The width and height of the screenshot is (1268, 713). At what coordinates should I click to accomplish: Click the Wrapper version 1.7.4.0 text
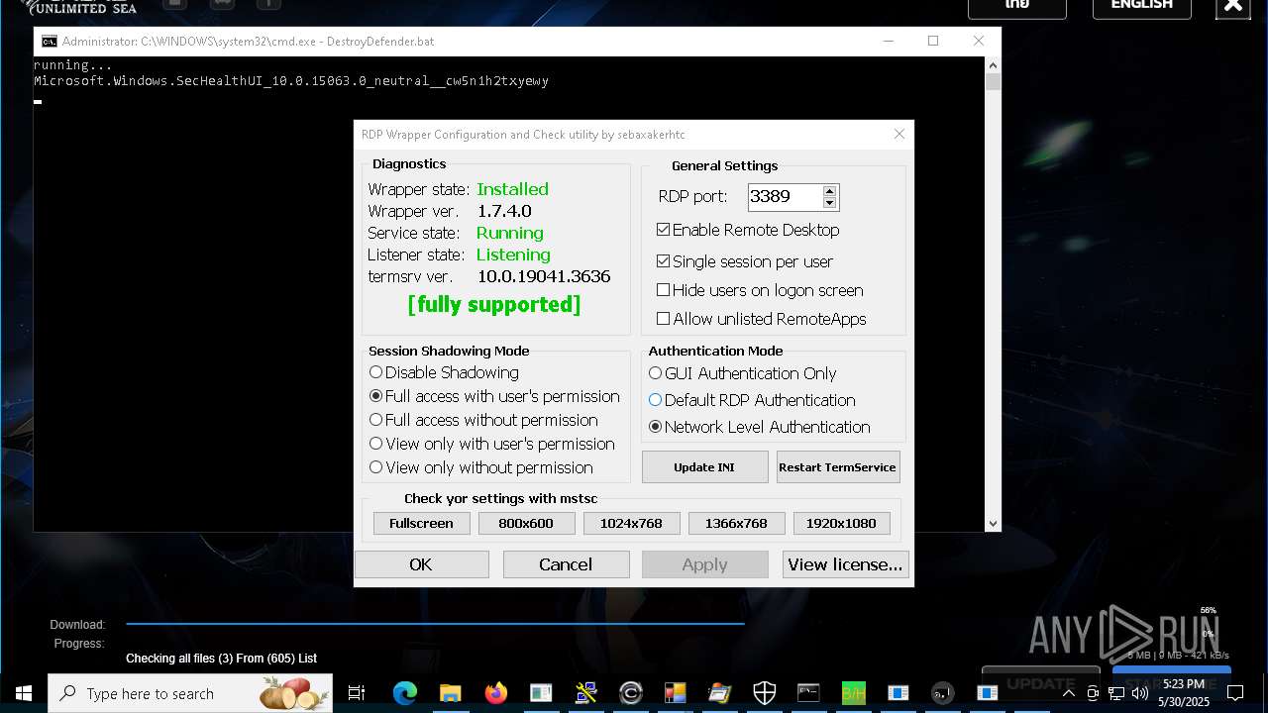pyautogui.click(x=504, y=211)
